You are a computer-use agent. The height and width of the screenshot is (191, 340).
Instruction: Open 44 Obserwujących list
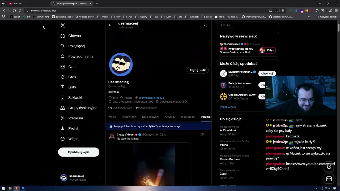coord(146,108)
